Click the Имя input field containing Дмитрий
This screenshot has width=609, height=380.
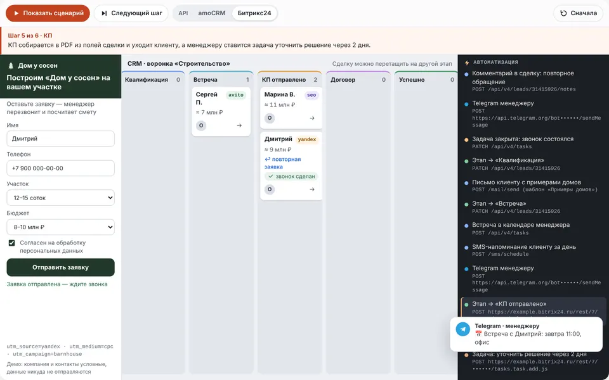pos(61,139)
